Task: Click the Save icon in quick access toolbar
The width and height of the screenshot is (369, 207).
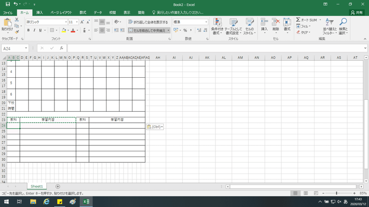Action: click(x=8, y=4)
